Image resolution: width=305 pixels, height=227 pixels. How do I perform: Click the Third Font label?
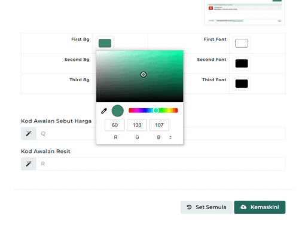click(214, 79)
